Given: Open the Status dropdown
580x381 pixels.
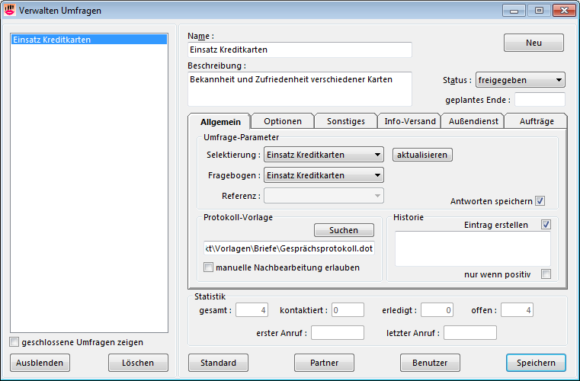Looking at the screenshot, I should pos(520,80).
